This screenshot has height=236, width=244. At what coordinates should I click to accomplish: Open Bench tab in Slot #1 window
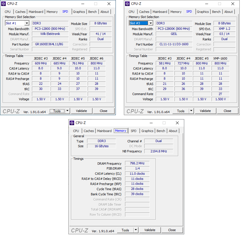(93, 12)
